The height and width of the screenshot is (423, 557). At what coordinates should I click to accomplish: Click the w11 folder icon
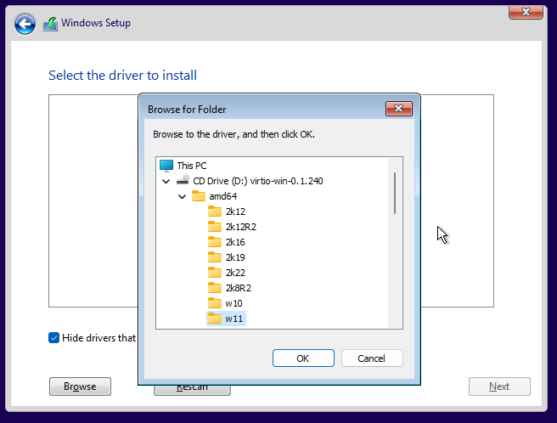[x=215, y=319]
